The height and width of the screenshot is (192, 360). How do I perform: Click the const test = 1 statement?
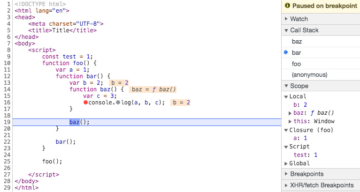(x=68, y=56)
